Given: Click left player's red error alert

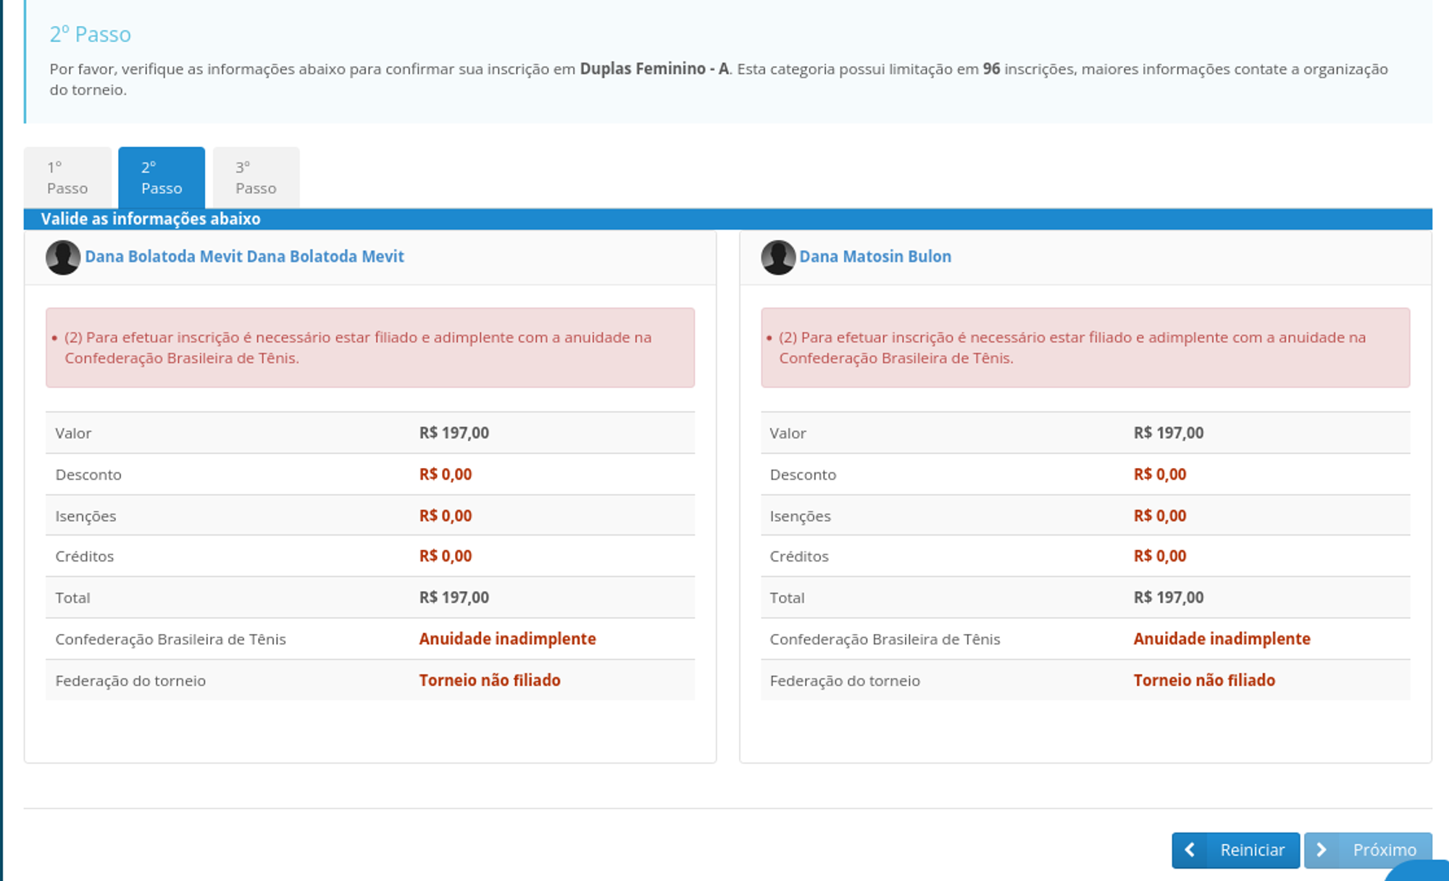Looking at the screenshot, I should point(369,348).
